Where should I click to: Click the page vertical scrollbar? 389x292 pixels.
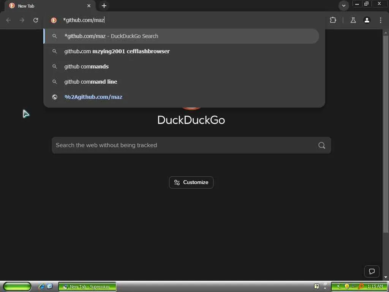click(x=386, y=134)
